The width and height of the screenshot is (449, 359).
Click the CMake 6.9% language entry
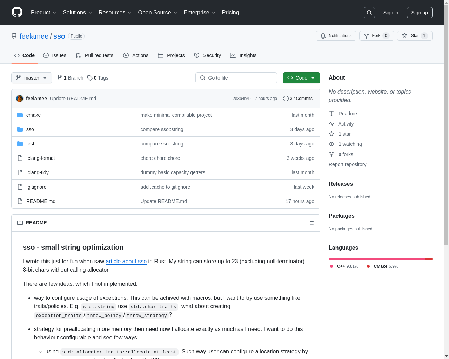(382, 266)
